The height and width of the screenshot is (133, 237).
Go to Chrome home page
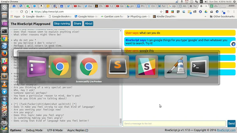26,12
